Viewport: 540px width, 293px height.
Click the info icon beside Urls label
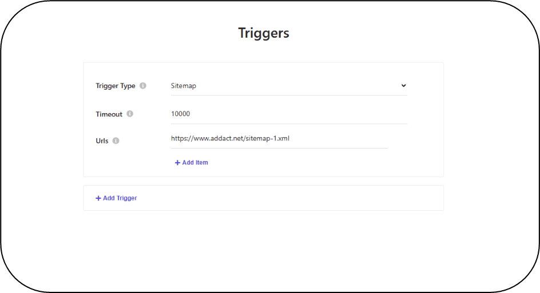point(116,141)
